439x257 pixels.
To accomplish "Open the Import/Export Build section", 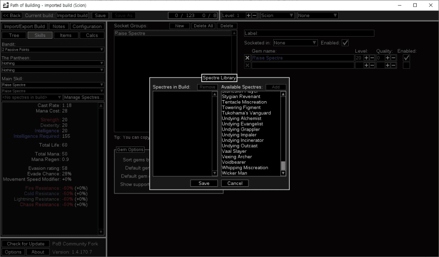I will (24, 26).
